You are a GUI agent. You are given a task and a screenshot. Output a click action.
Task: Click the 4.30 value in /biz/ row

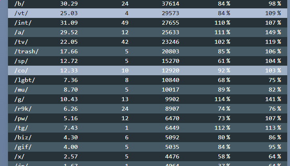71,137
